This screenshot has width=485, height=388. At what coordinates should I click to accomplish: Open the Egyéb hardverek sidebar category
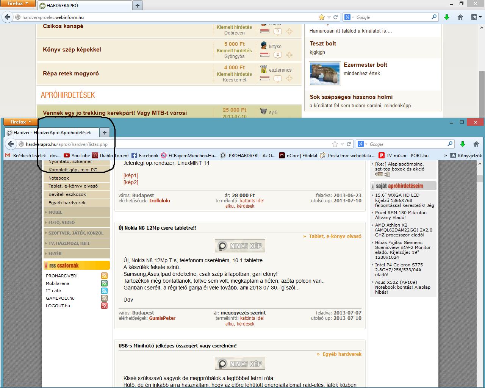pyautogui.click(x=77, y=203)
